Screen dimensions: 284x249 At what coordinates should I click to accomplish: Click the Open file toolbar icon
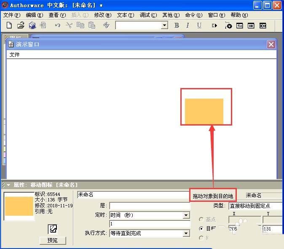point(21,25)
